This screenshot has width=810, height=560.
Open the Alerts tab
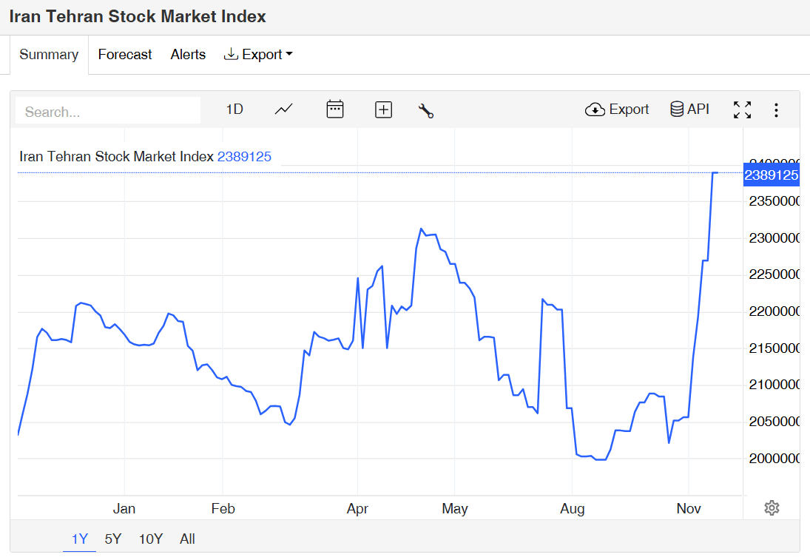(188, 55)
